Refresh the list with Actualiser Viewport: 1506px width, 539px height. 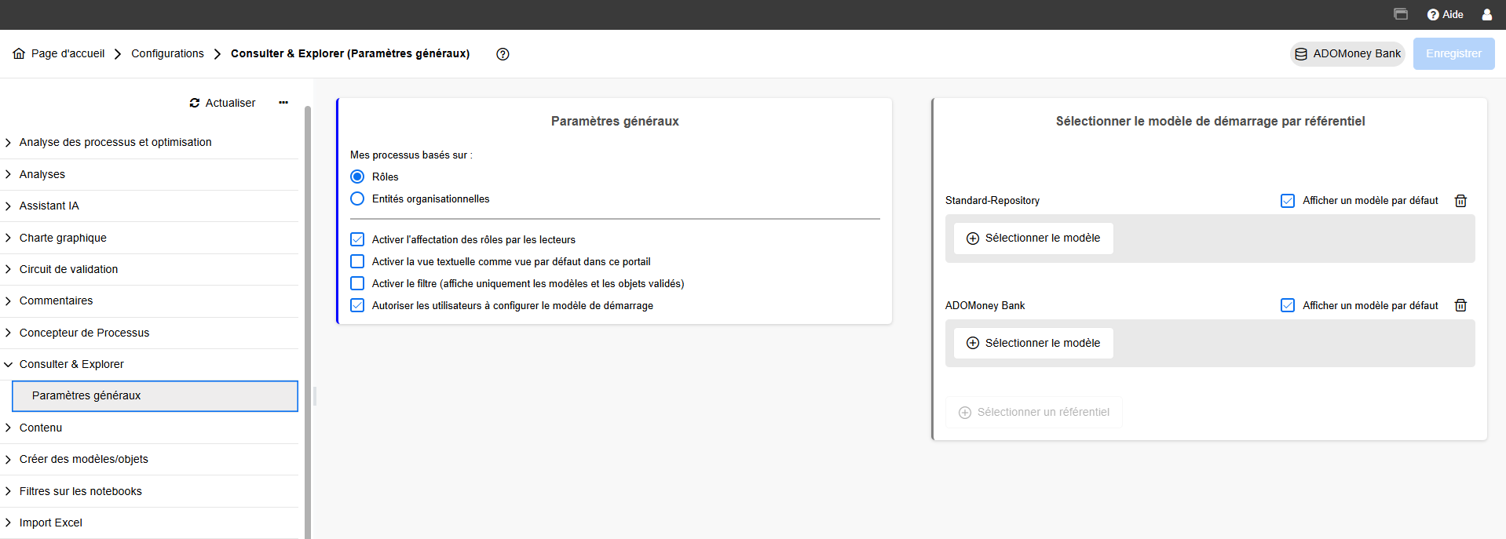[x=222, y=103]
